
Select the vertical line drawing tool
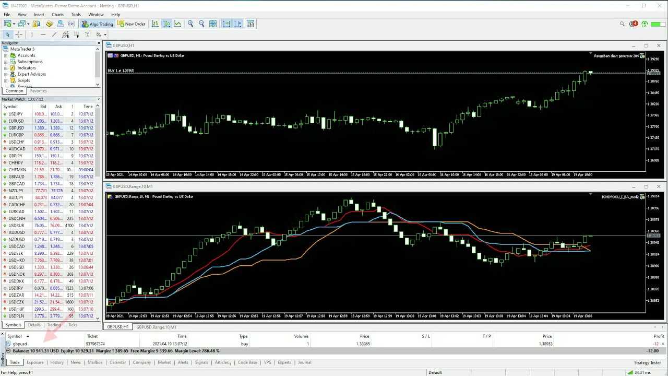(x=32, y=34)
